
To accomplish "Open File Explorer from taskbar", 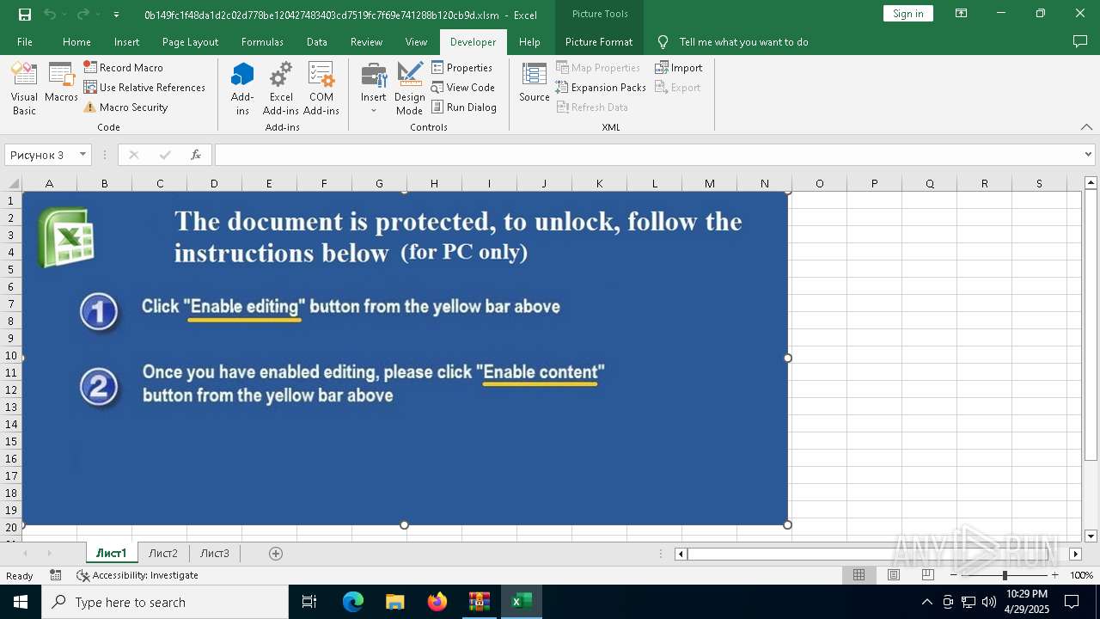I will 395,602.
